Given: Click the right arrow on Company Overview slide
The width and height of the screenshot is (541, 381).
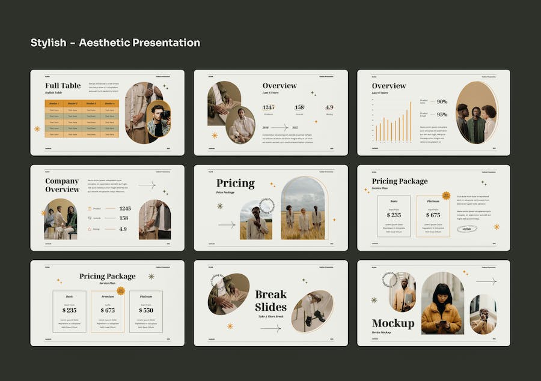Looking at the screenshot, I should tap(147, 185).
